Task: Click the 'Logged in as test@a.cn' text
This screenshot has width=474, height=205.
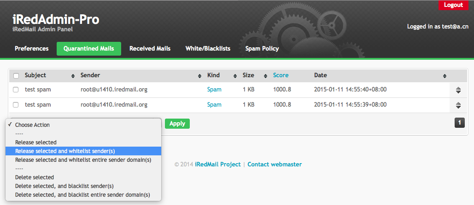Action: coord(438,27)
